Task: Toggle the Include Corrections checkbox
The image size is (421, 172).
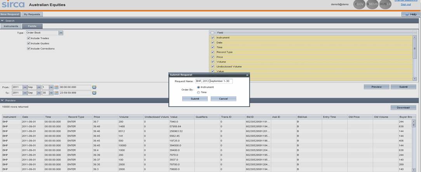Action: [x=28, y=49]
